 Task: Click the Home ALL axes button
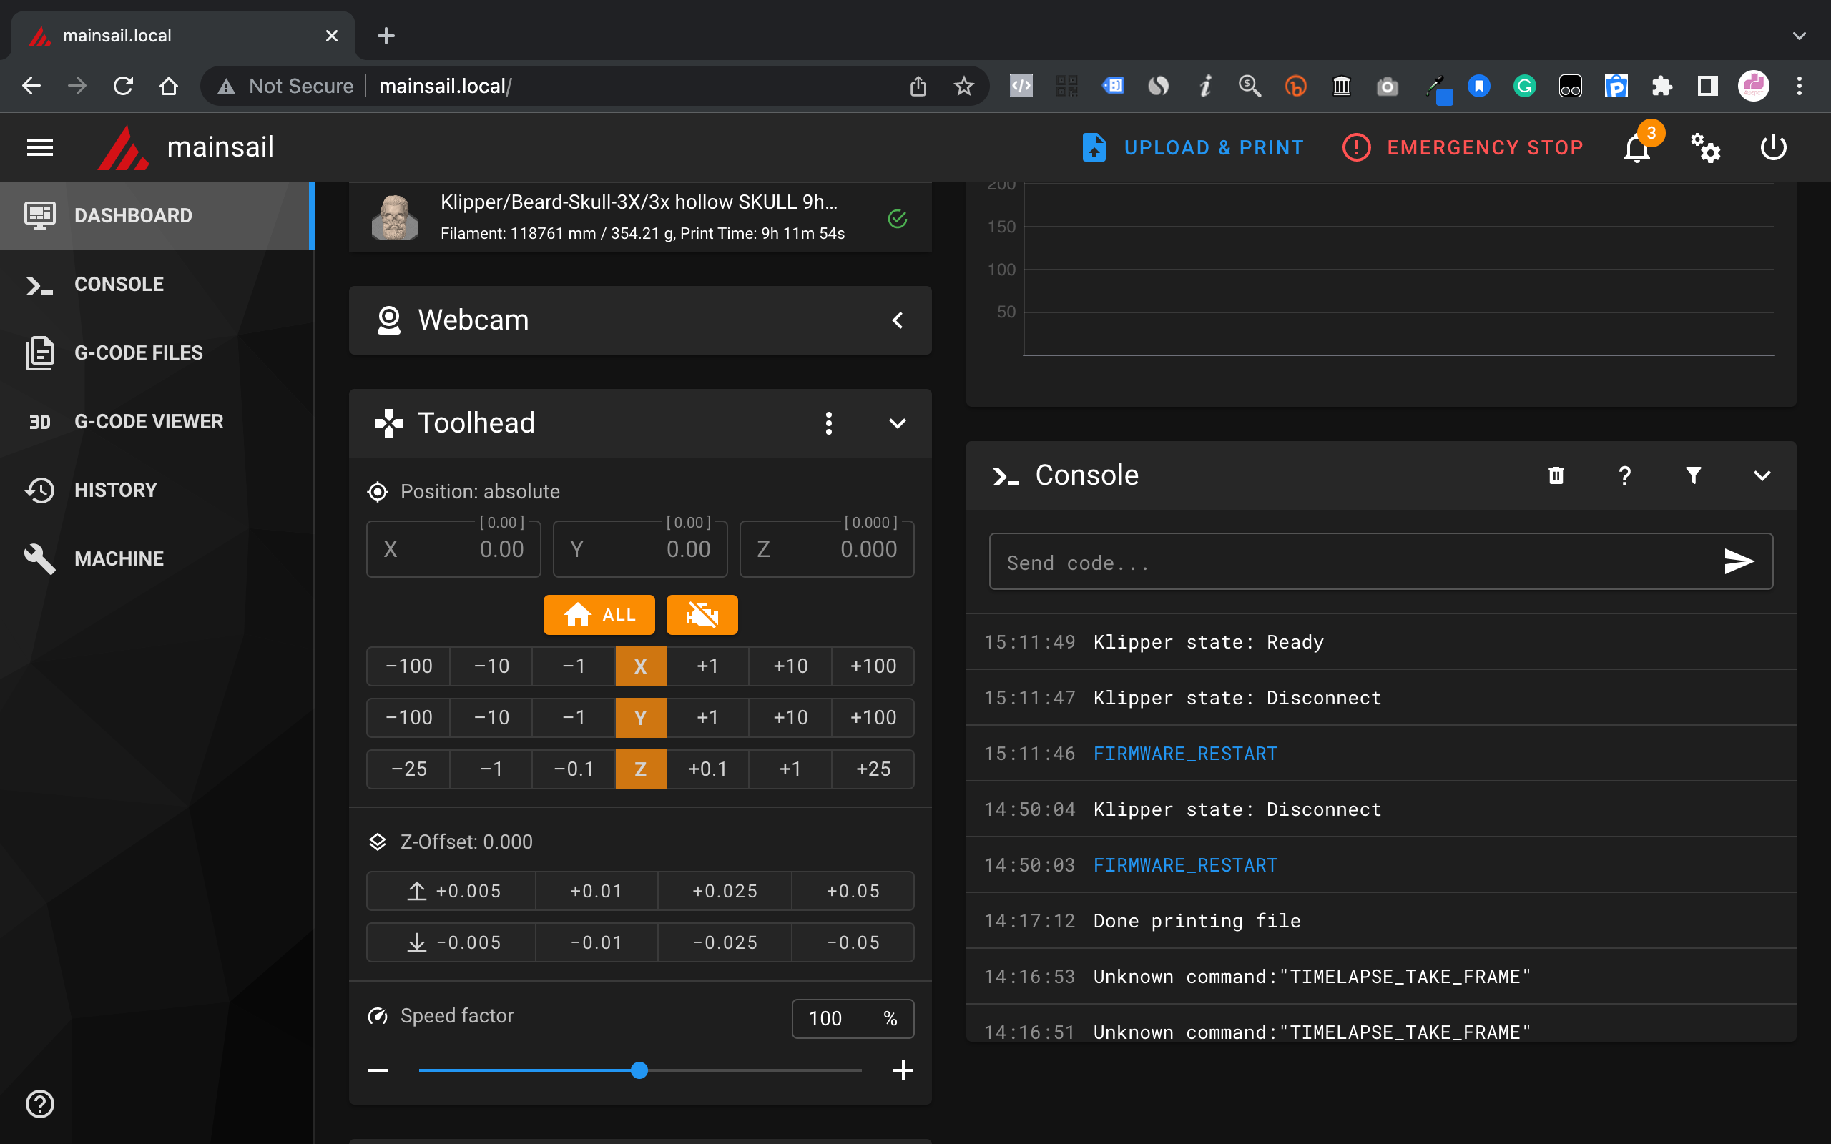pos(597,614)
